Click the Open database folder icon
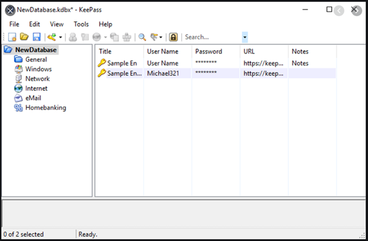This screenshot has width=368, height=241. click(24, 37)
